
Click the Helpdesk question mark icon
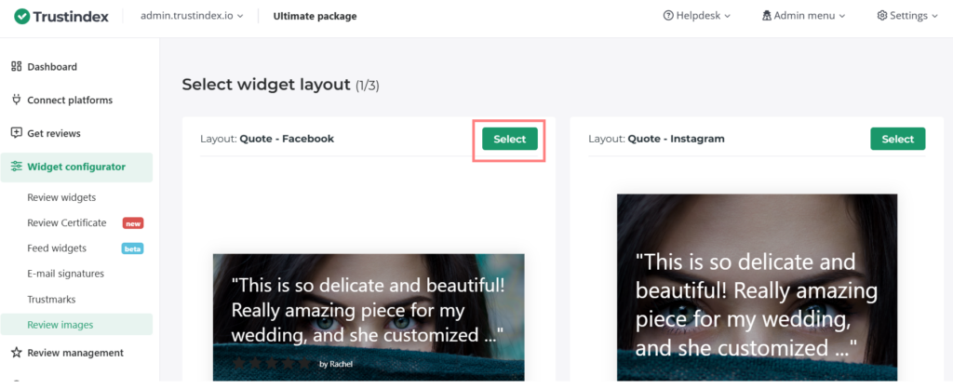coord(667,16)
